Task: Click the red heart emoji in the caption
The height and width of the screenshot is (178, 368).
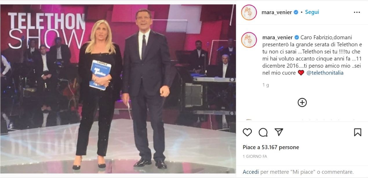Action: (301, 73)
